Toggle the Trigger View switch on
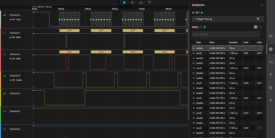This screenshot has height=138, width=275. (259, 19)
